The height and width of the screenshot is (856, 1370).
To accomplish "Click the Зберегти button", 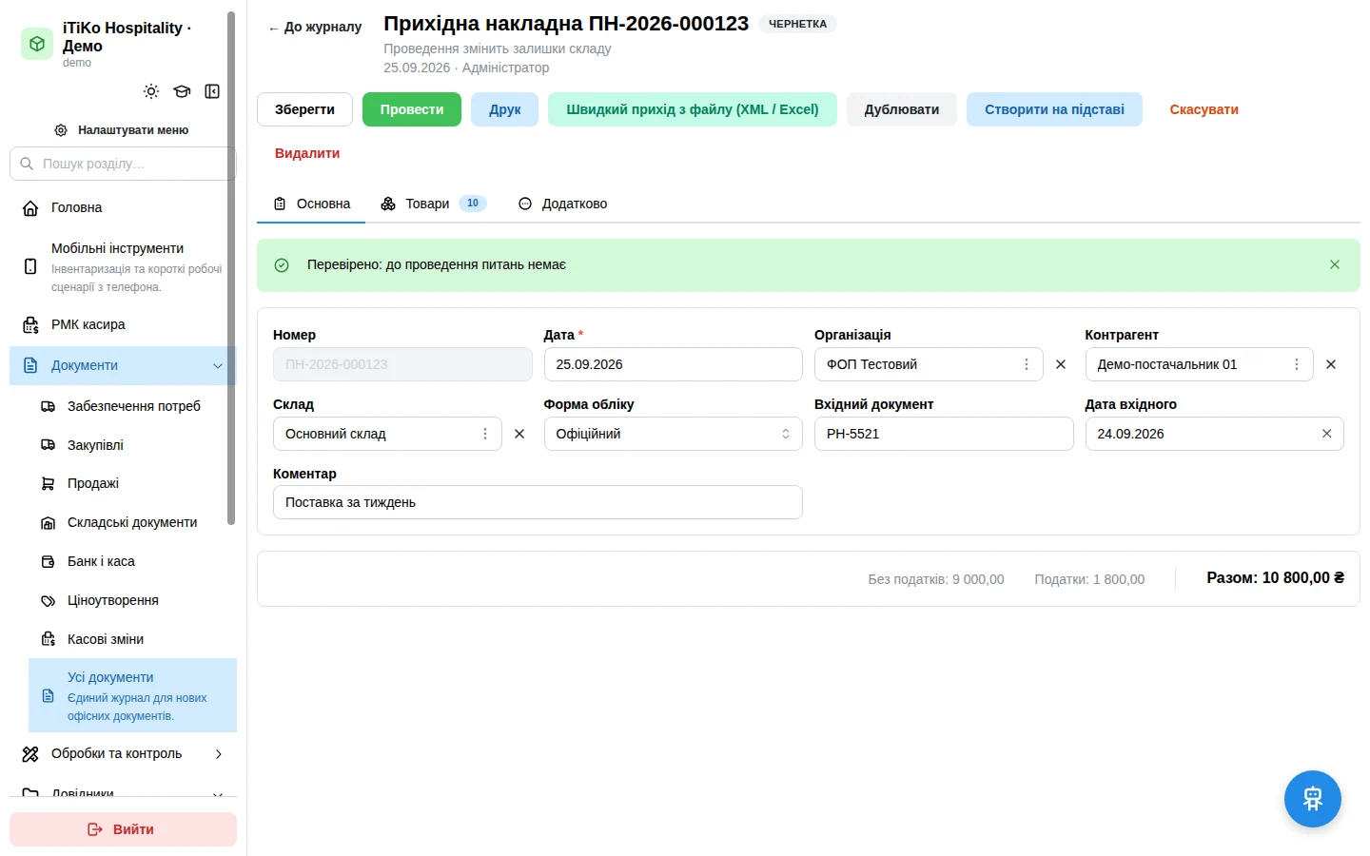I will pos(304,109).
